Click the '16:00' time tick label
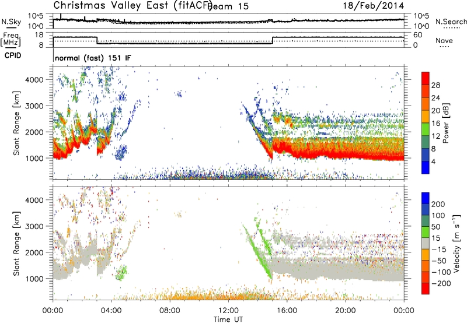467x323 pixels. [x=287, y=311]
